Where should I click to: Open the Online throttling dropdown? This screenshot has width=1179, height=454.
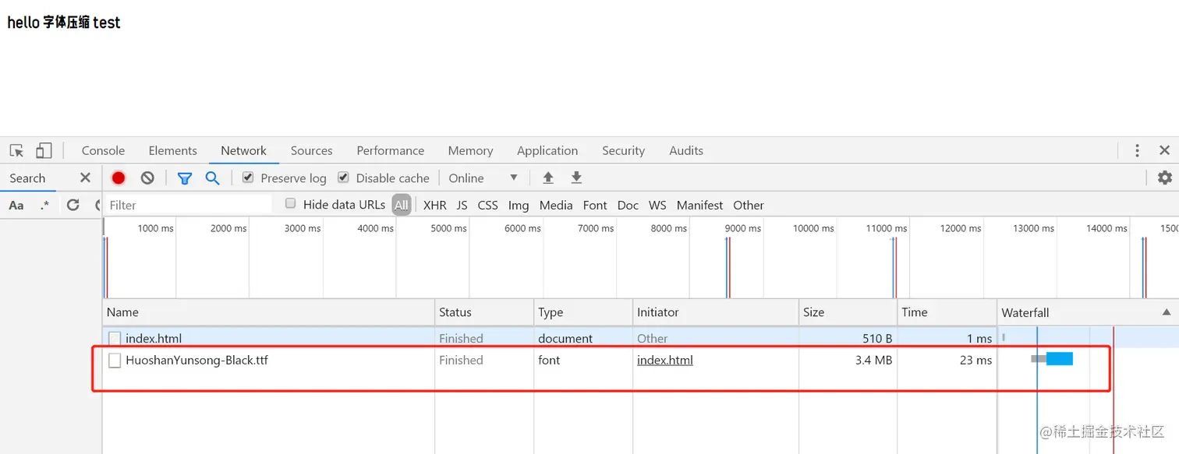pyautogui.click(x=483, y=178)
